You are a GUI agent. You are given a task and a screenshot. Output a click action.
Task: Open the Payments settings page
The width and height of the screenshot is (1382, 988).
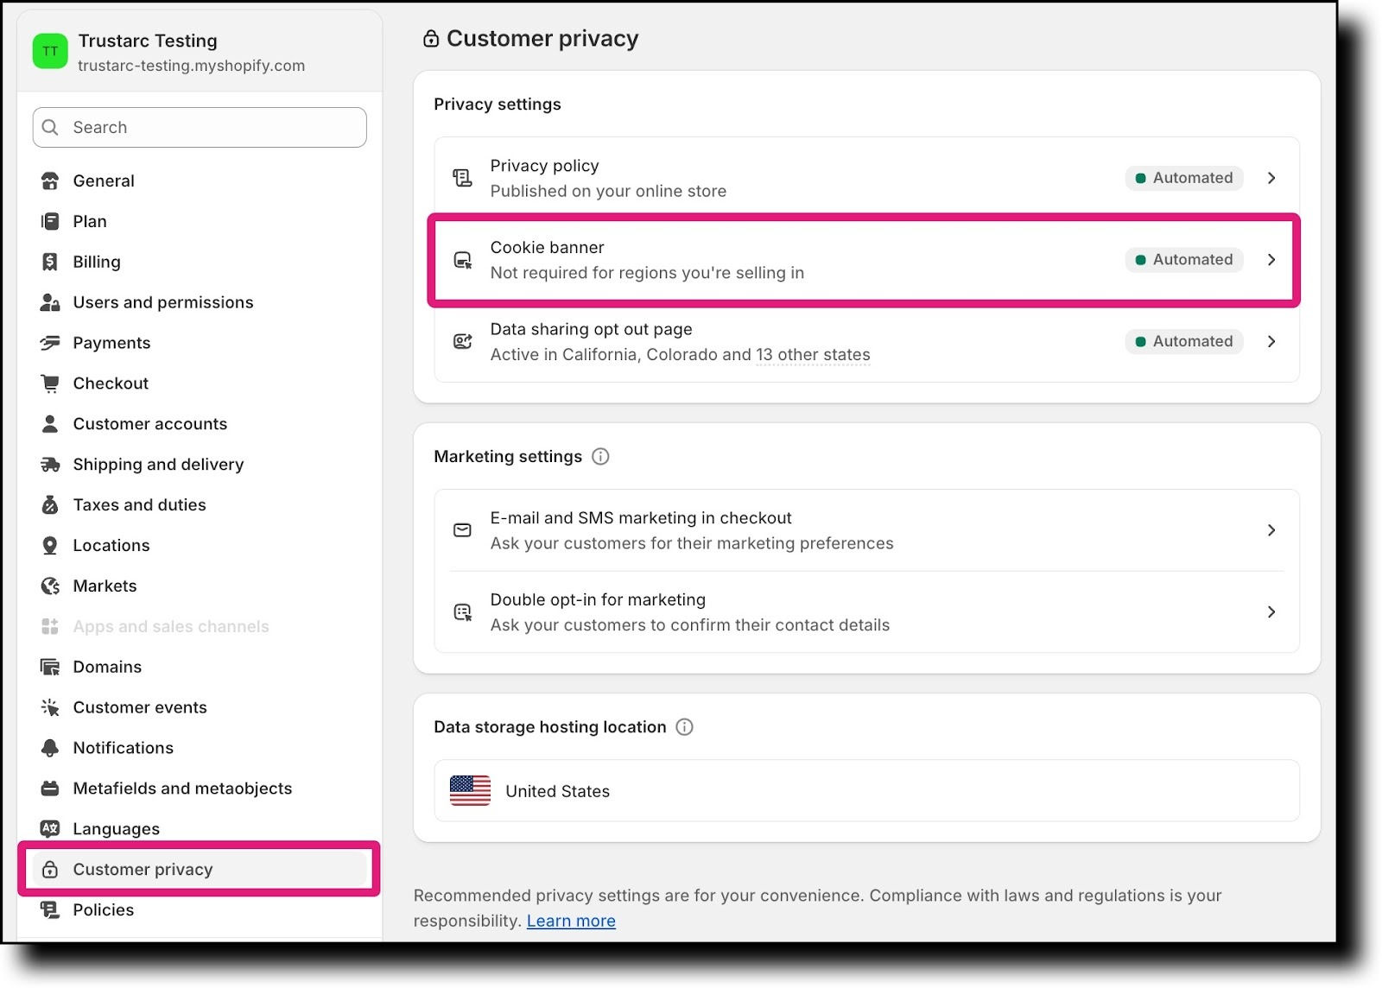(200, 344)
